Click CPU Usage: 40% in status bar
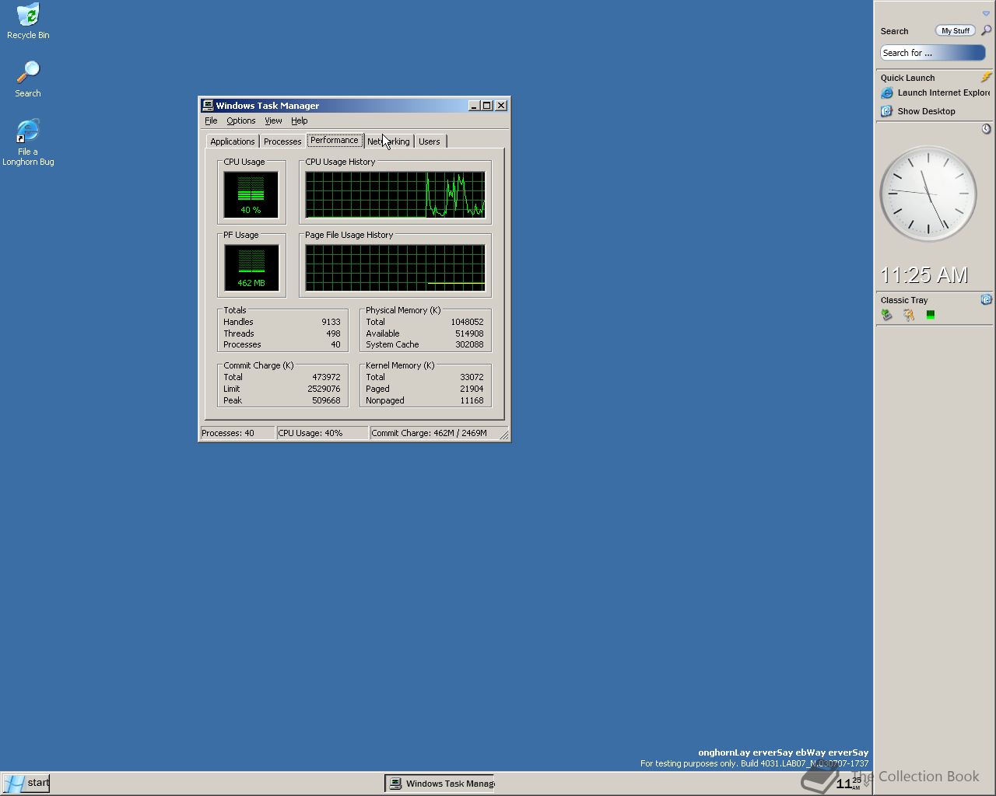996x796 pixels. tap(322, 433)
